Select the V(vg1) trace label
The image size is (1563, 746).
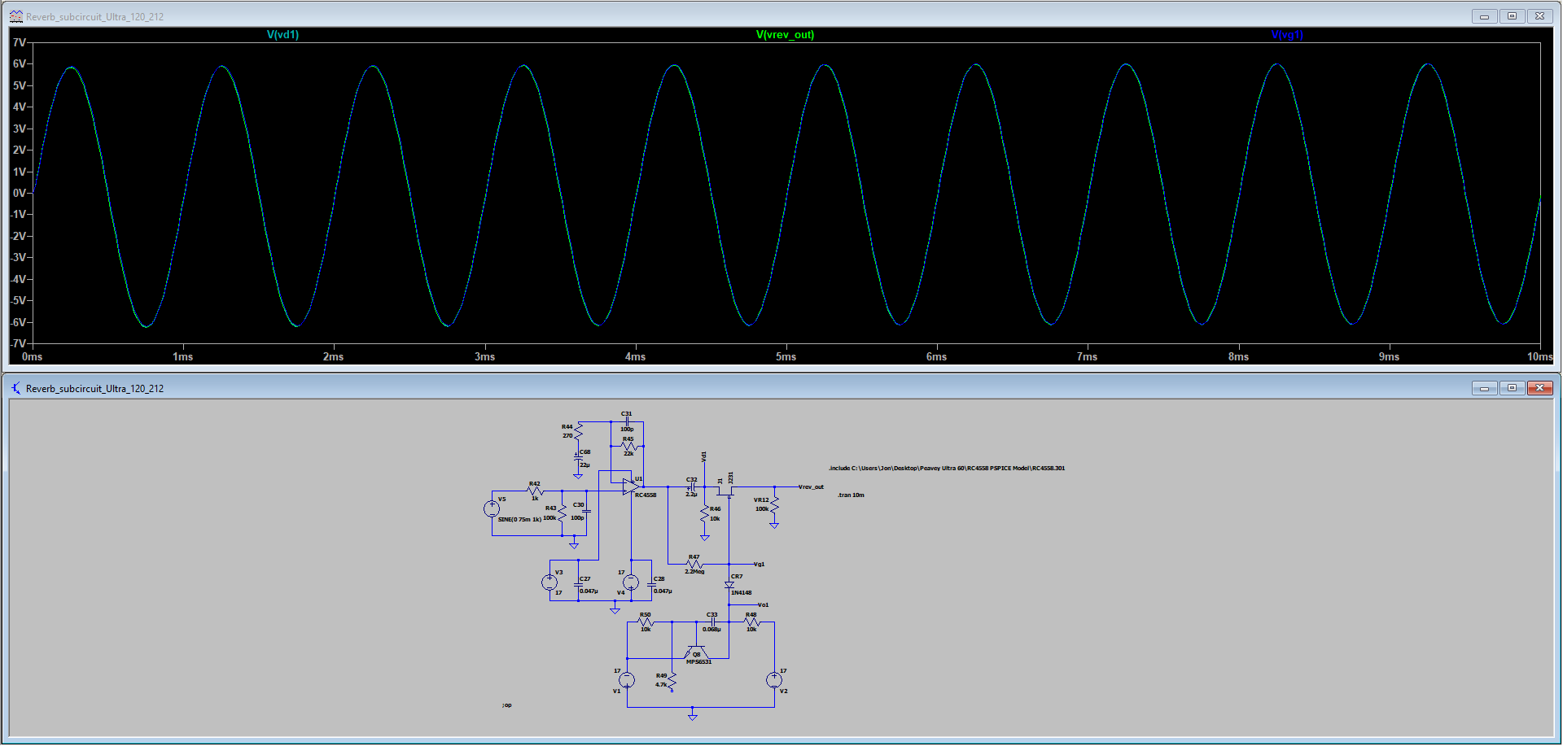pyautogui.click(x=1287, y=35)
